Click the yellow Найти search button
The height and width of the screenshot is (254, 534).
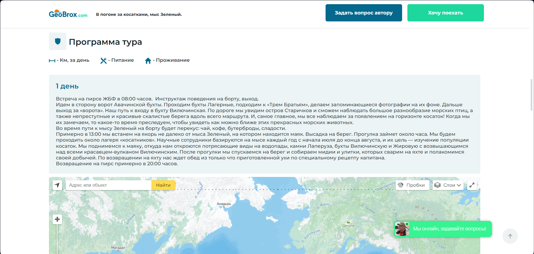tap(163, 185)
